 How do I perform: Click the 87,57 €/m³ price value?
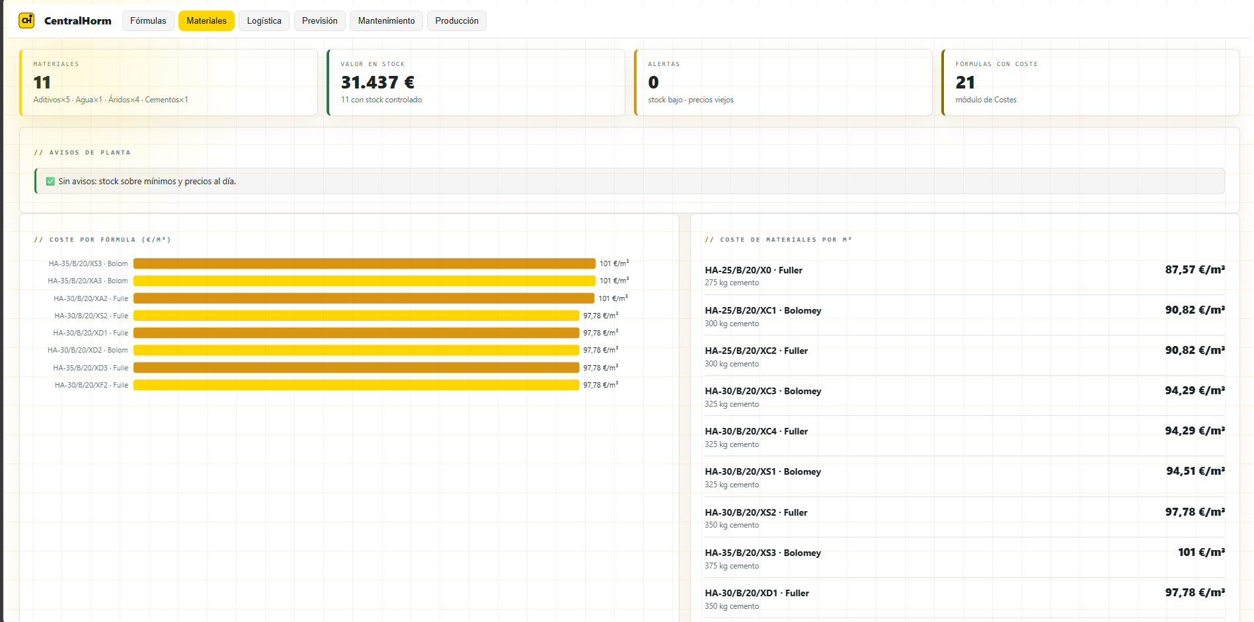click(1195, 269)
